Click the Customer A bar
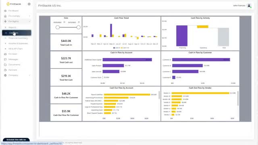Screen dimensions: 258x145 pos(201,60)
